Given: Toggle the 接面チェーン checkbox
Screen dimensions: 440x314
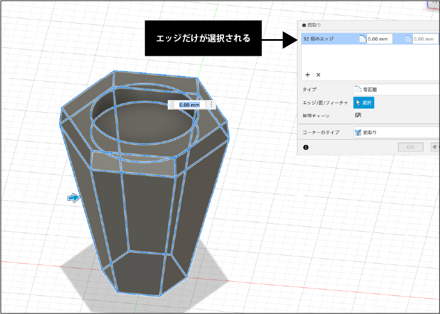Looking at the screenshot, I should pyautogui.click(x=358, y=115).
